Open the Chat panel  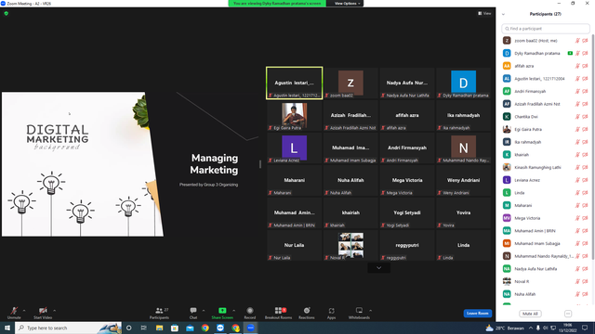point(193,313)
